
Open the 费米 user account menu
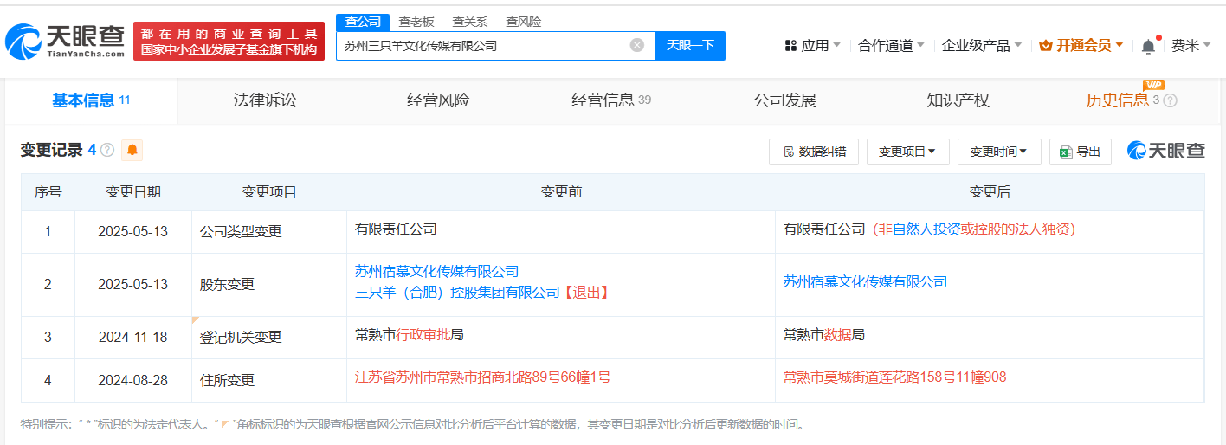tap(1191, 45)
